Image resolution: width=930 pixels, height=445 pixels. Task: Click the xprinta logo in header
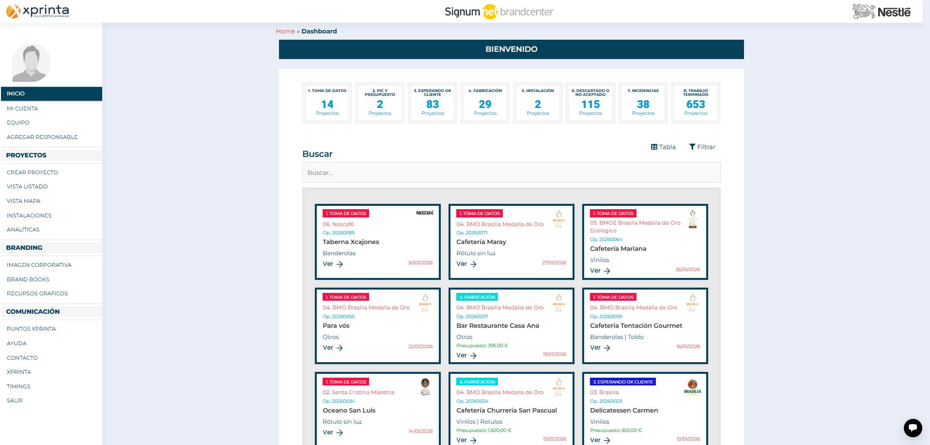38,11
